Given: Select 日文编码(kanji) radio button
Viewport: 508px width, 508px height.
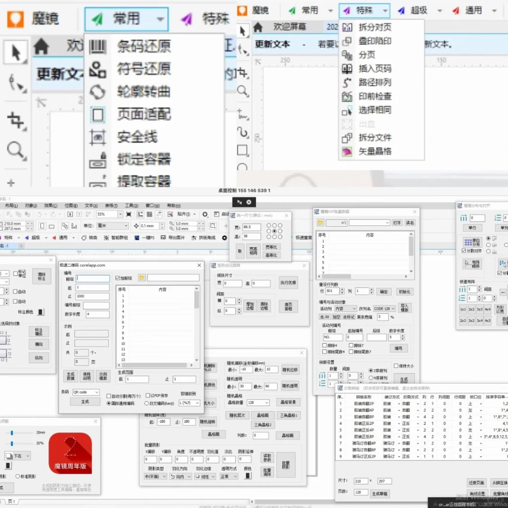Looking at the screenshot, I should click(x=146, y=404).
